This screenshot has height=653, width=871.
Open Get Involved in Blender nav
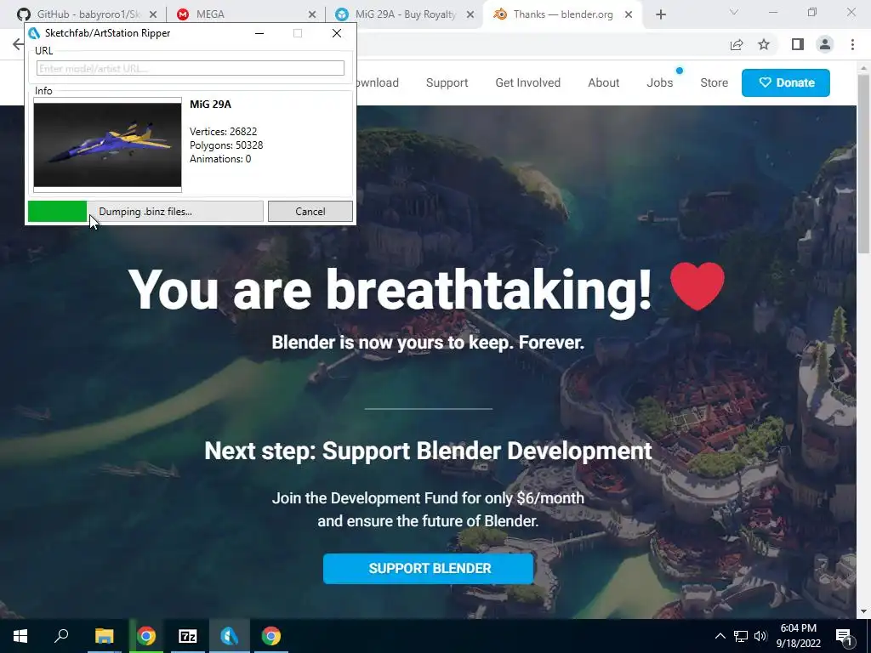tap(527, 82)
